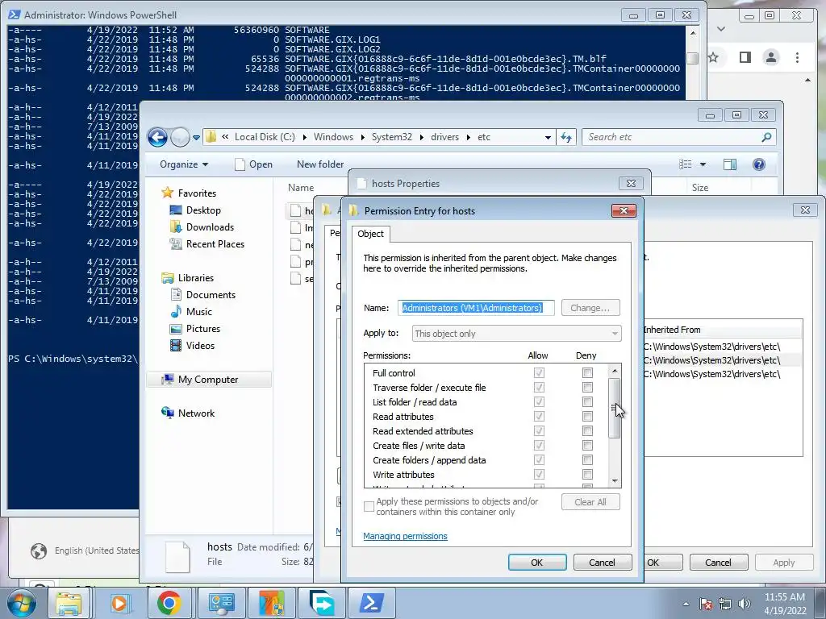Open Windows Explorer from the taskbar
Viewport: 826px width, 619px height.
coord(69,603)
